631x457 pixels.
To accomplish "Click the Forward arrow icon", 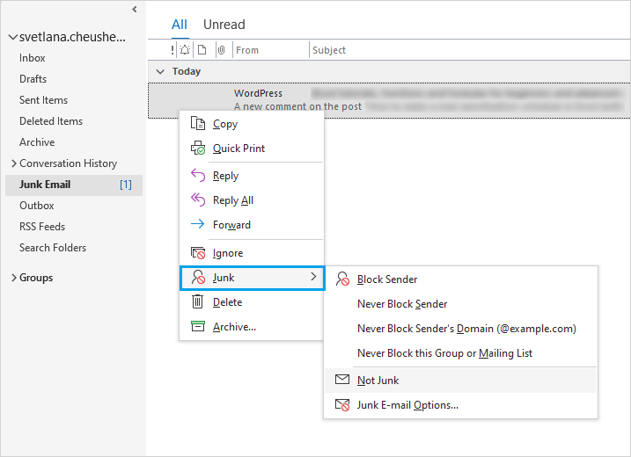I will (x=198, y=225).
